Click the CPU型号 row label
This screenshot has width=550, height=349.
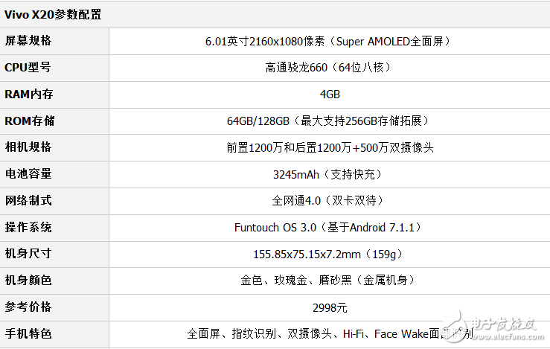pyautogui.click(x=28, y=67)
